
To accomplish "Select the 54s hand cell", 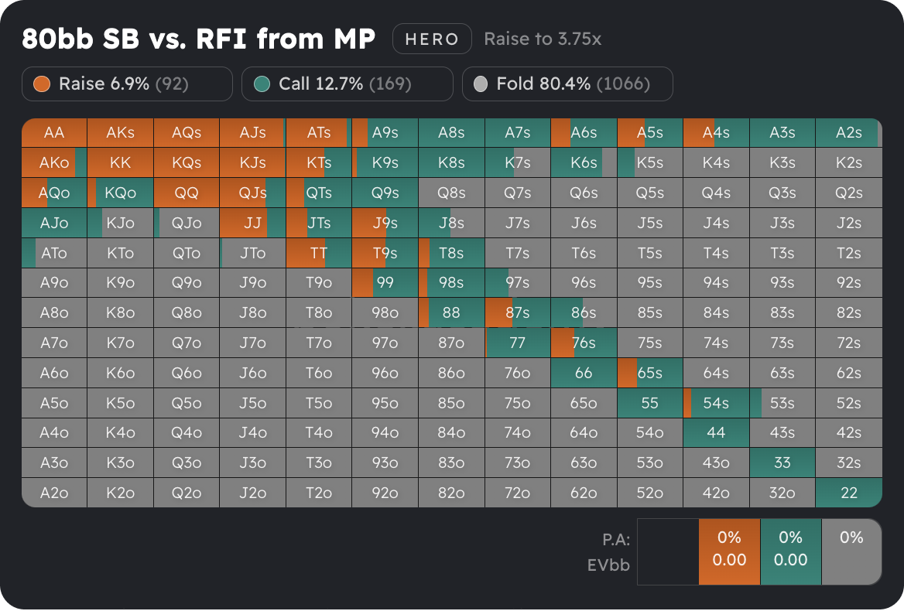I will 716,403.
